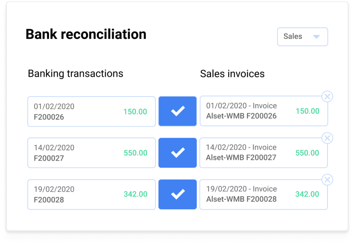The height and width of the screenshot is (245, 353).
Task: Click the 550.00 amount in sales invoices
Action: pyautogui.click(x=307, y=153)
